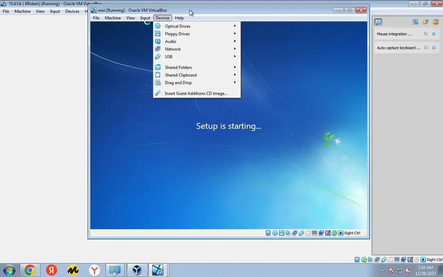Click floppy disk indicator in wwi status bar
The height and width of the screenshot is (277, 443).
click(x=281, y=233)
